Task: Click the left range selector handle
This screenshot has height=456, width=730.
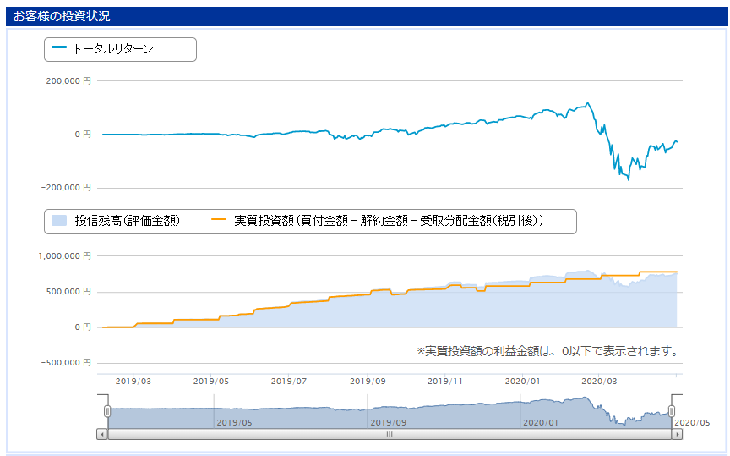Action: (x=107, y=411)
